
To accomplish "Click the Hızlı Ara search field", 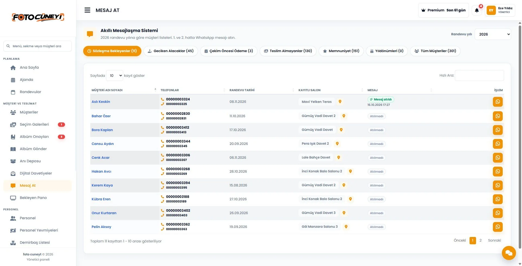I will click(479, 75).
